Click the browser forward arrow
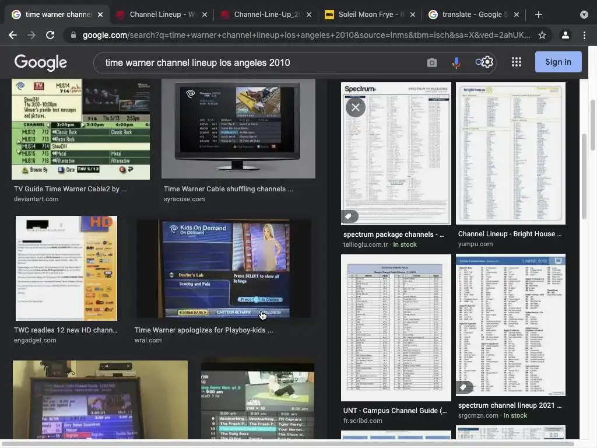Image resolution: width=597 pixels, height=448 pixels. [31, 35]
